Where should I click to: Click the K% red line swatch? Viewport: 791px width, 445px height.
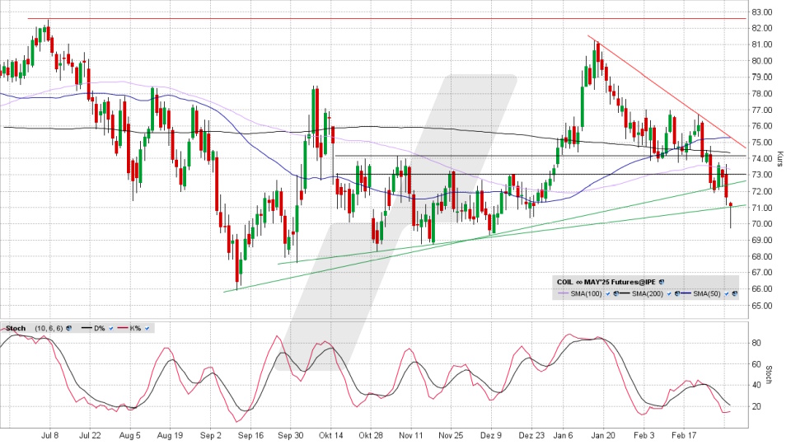[122, 328]
